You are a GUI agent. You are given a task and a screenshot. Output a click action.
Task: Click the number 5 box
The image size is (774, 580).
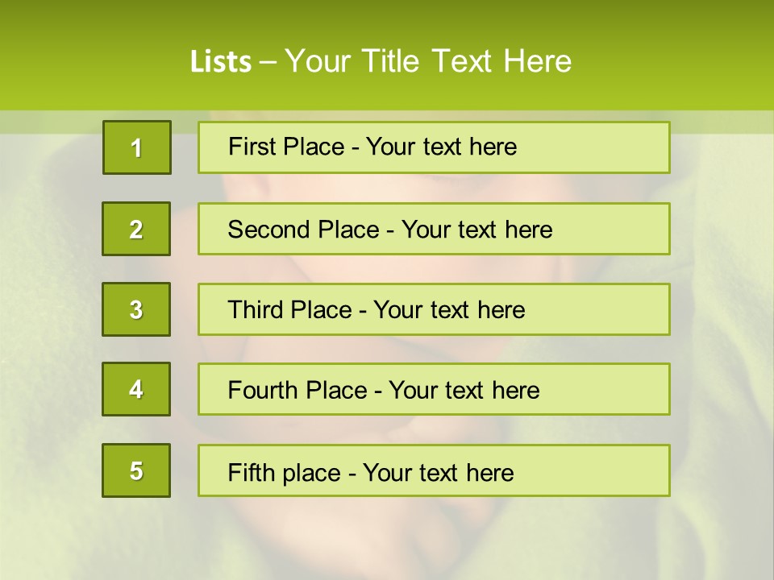(x=136, y=470)
